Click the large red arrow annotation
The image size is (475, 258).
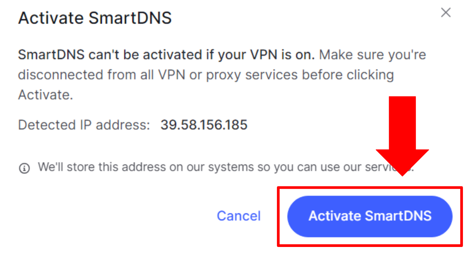[402, 136]
